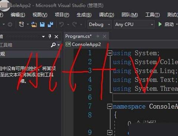Click the green 启动 start button
The height and width of the screenshot is (136, 178).
coord(166,24)
